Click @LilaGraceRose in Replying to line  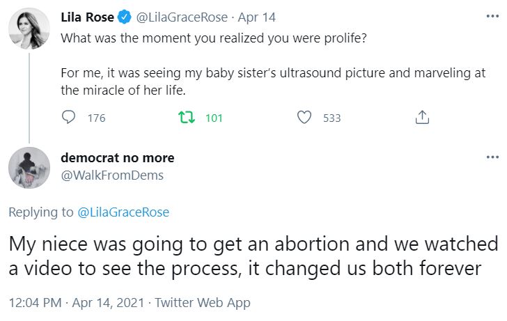(123, 212)
